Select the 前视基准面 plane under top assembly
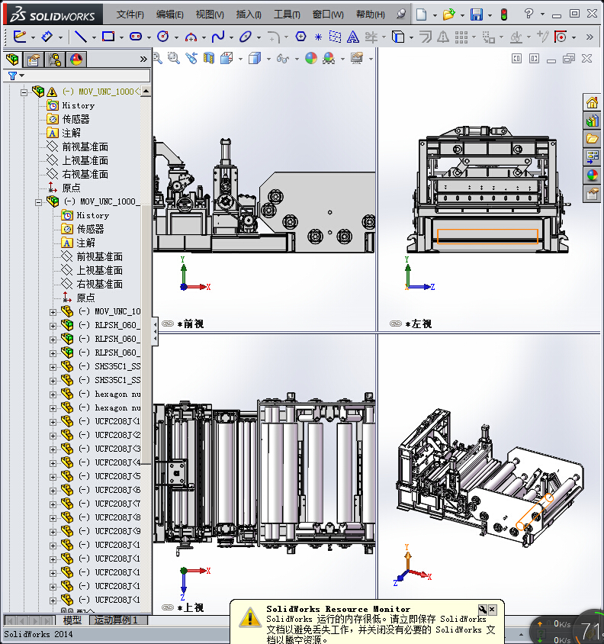 click(85, 147)
